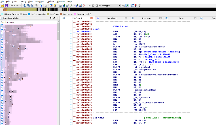Switch to the IDA View-A tab
Viewport: 216px width, 125px height.
coord(77,18)
